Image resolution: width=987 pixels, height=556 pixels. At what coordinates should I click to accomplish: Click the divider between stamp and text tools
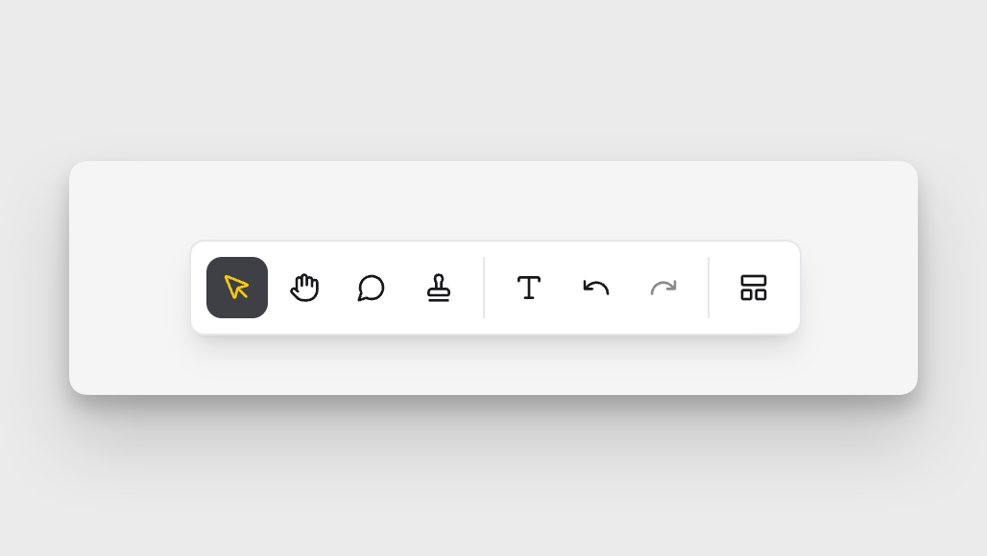(x=484, y=288)
